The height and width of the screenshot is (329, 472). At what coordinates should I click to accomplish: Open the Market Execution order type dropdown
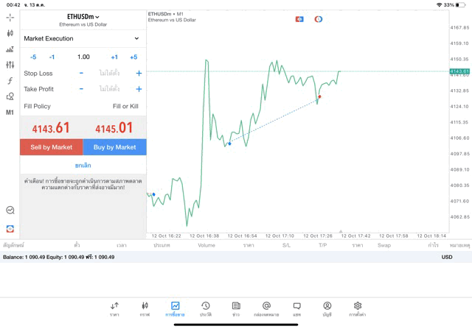click(83, 38)
